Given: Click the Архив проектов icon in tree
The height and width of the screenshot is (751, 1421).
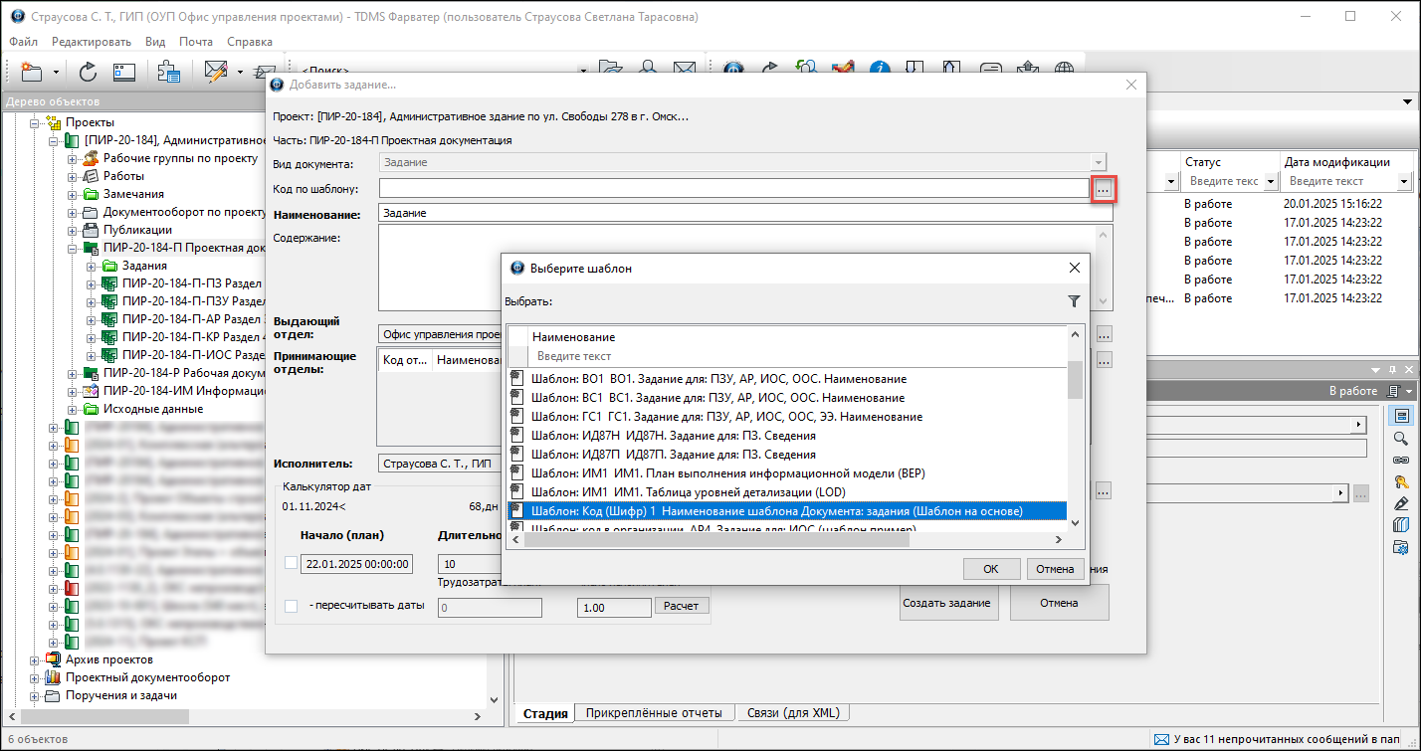Looking at the screenshot, I should (54, 659).
